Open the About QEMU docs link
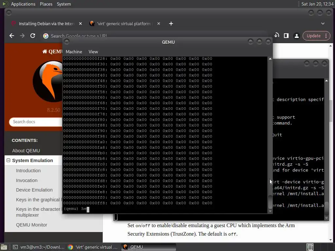 coord(26,151)
